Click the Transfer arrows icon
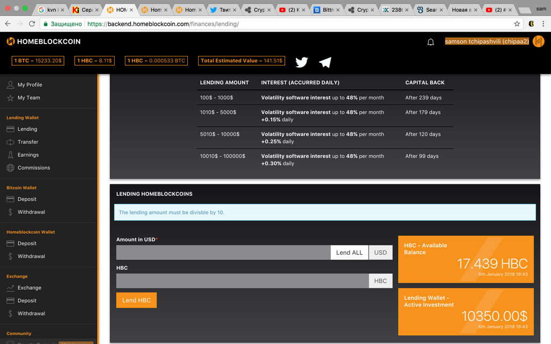The image size is (551, 344). pyautogui.click(x=11, y=142)
